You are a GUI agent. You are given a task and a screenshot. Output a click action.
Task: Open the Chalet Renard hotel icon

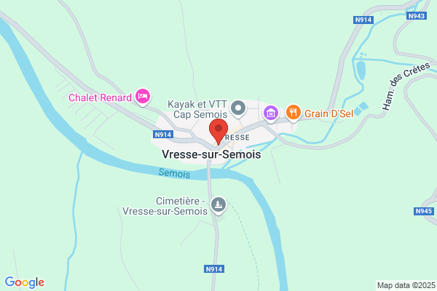143,97
